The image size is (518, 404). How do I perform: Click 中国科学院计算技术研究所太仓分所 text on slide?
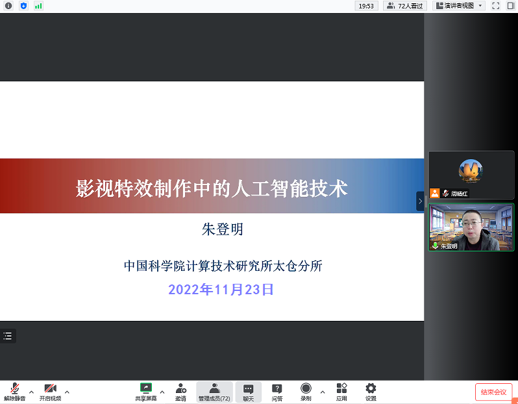click(x=223, y=266)
